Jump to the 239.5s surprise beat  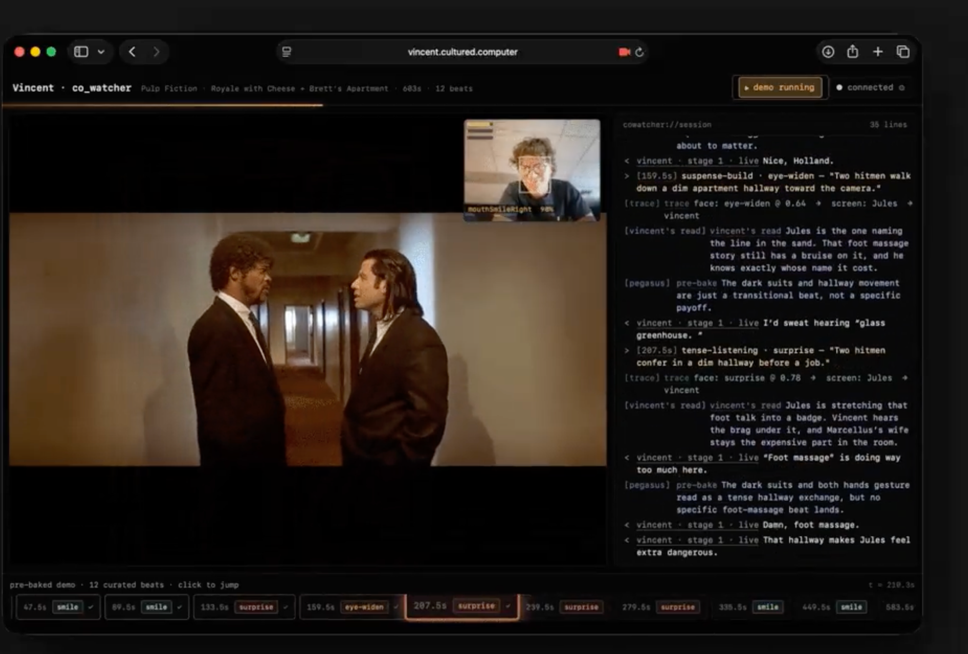(x=564, y=607)
